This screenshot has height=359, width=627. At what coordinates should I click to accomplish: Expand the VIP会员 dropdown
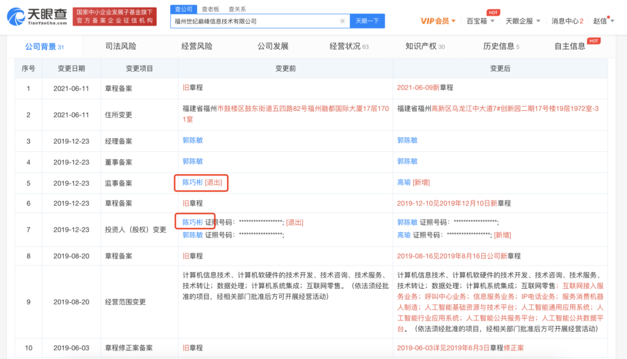[438, 21]
